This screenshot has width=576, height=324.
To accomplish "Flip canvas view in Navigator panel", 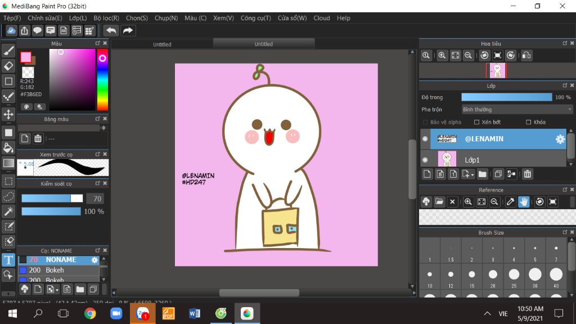I will click(x=526, y=56).
